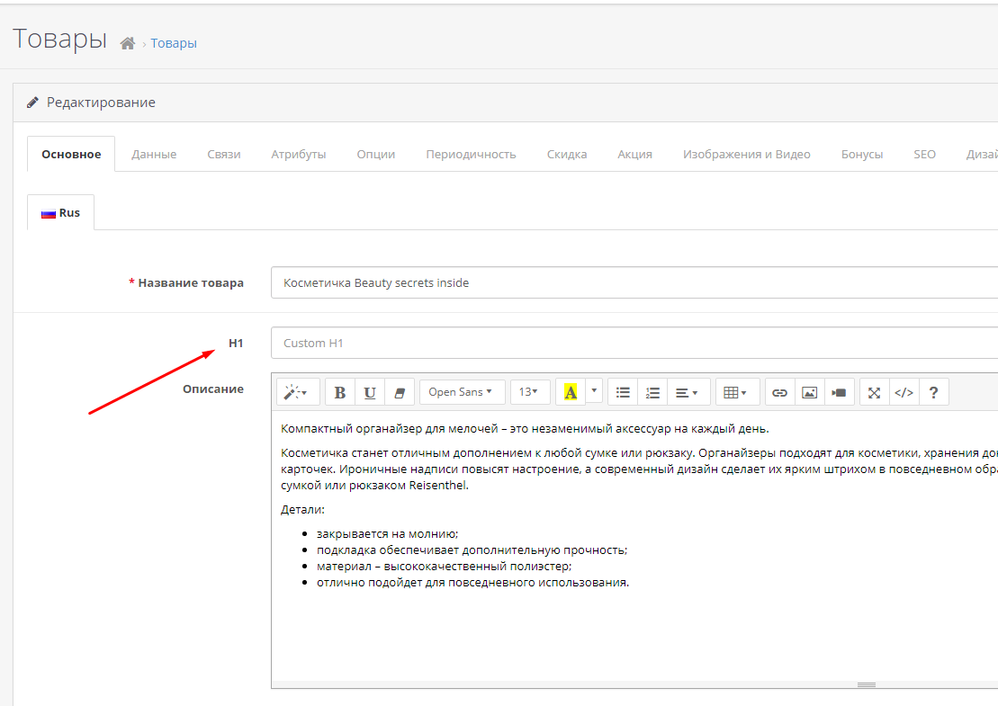Select the Акция tab
998x706 pixels.
pyautogui.click(x=634, y=154)
